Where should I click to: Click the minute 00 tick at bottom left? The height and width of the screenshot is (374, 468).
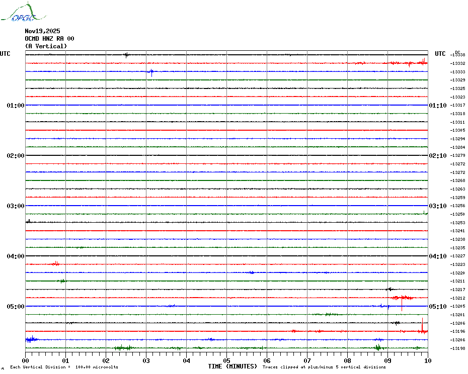[26, 360]
